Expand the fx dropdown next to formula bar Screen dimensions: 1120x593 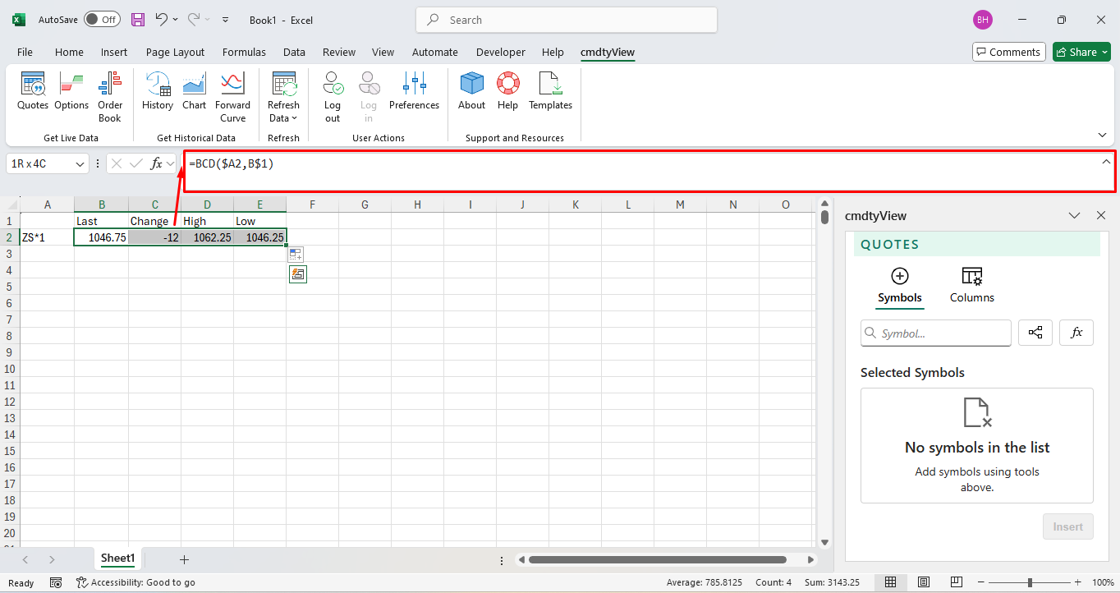[x=171, y=163]
